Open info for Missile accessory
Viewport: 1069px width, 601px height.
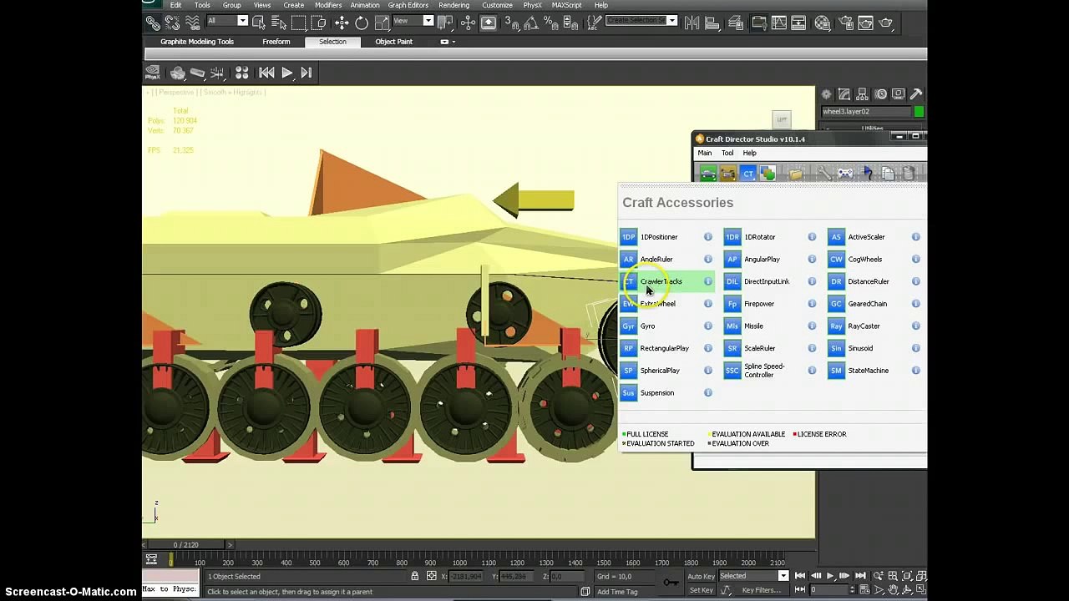[x=812, y=326]
